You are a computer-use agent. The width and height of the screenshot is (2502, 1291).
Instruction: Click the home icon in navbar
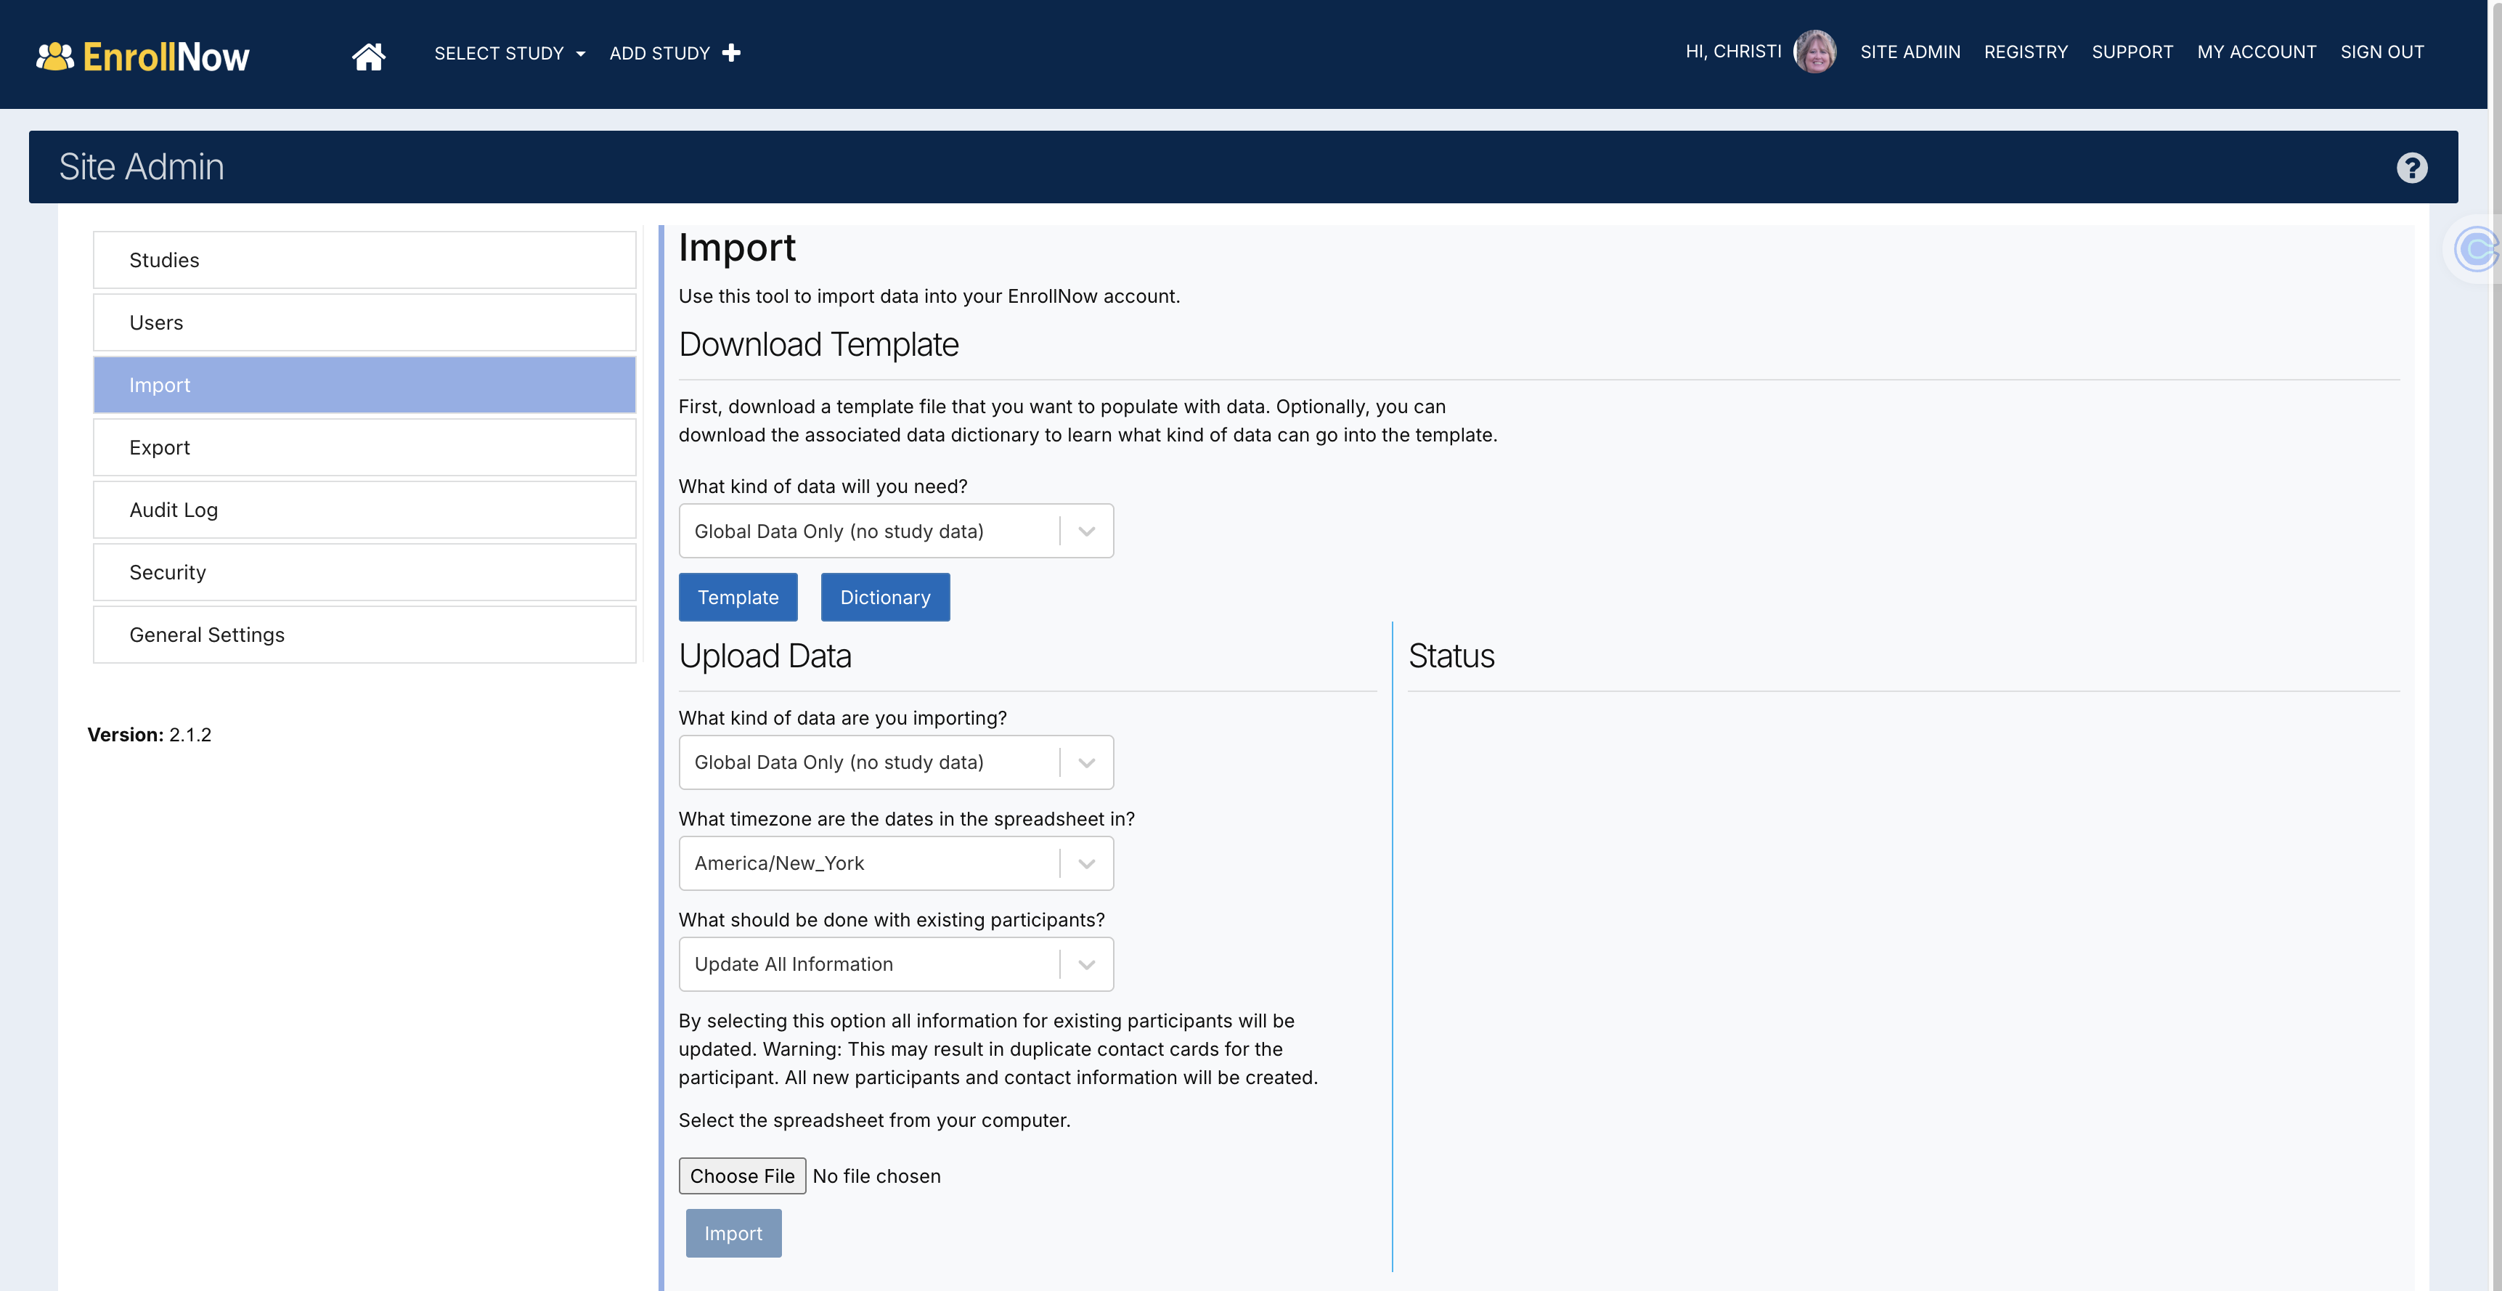(x=368, y=55)
